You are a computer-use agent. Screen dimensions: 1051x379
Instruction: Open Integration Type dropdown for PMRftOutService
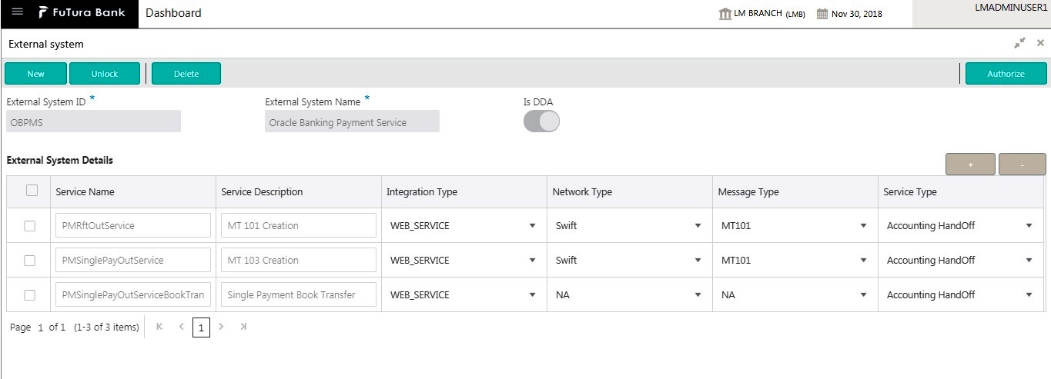coord(531,226)
